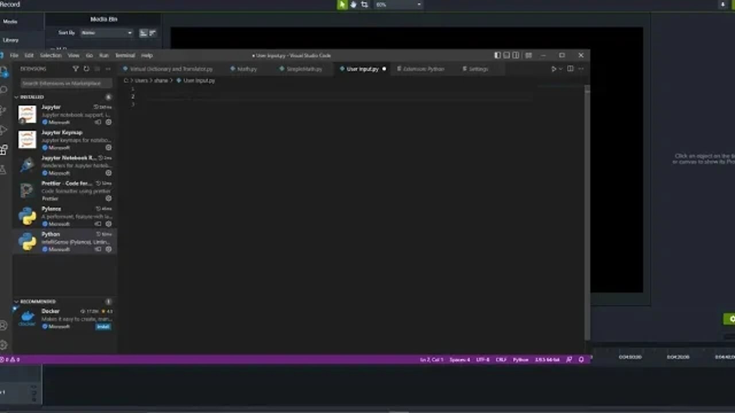Open editor more actions ellipsis
The width and height of the screenshot is (735, 413).
point(581,69)
